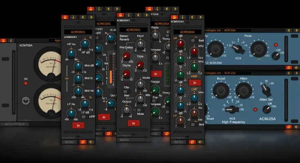Click the lock icon on ACM500X1 module
Screen dimensions: 300x163
coord(64,17)
